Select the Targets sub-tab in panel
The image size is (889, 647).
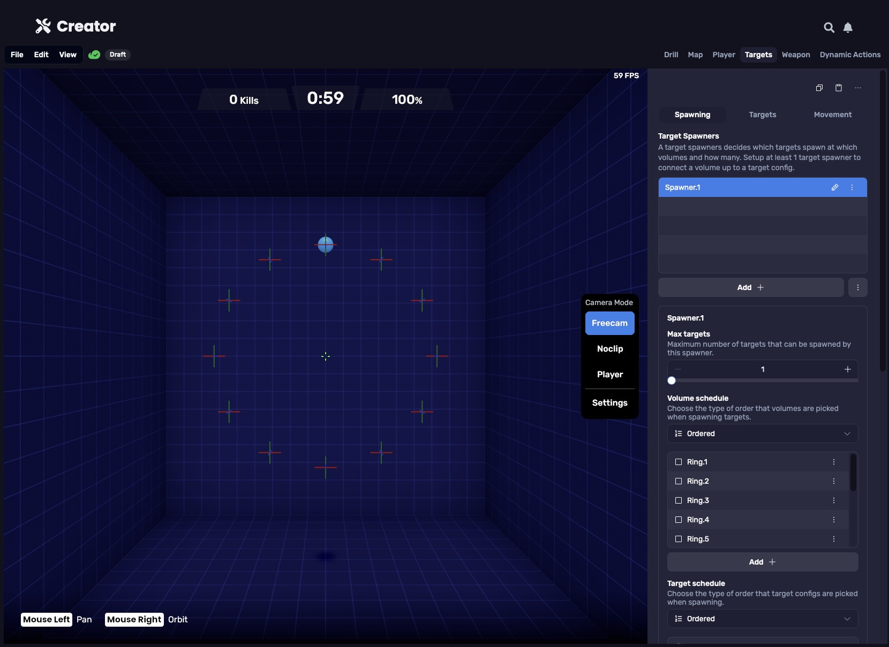(x=763, y=115)
